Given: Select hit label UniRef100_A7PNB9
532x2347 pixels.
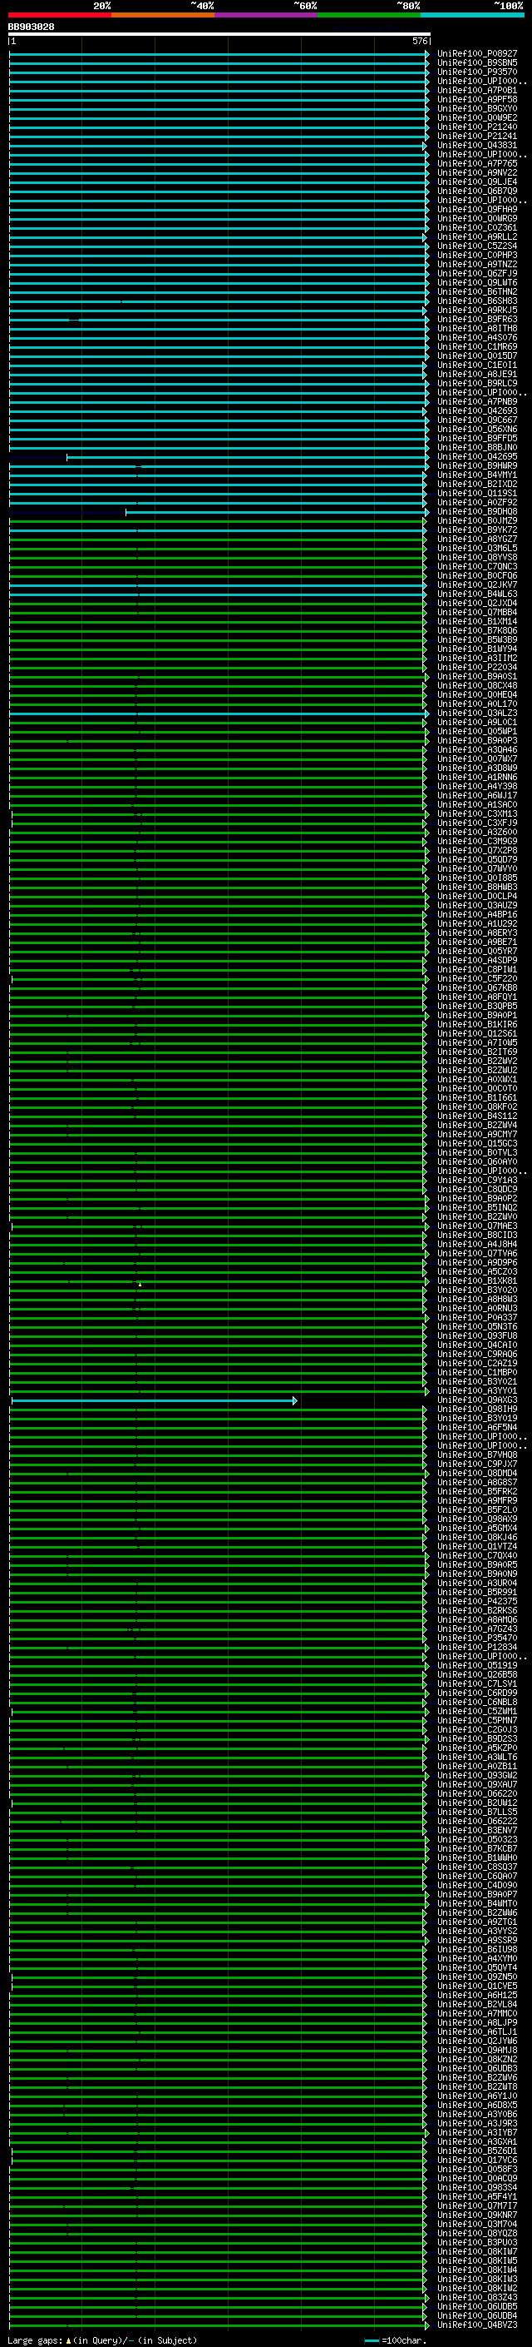Looking at the screenshot, I should click(476, 401).
